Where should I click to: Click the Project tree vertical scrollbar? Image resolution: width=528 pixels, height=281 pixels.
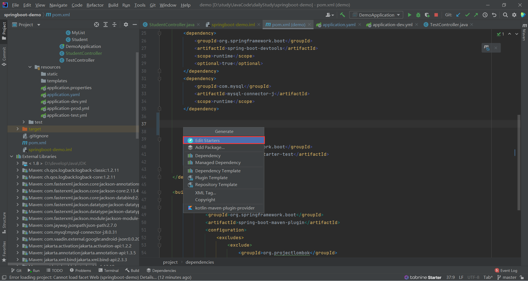[x=137, y=95]
